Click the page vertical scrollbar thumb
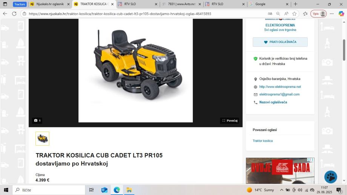347x195 pixels. point(344,50)
